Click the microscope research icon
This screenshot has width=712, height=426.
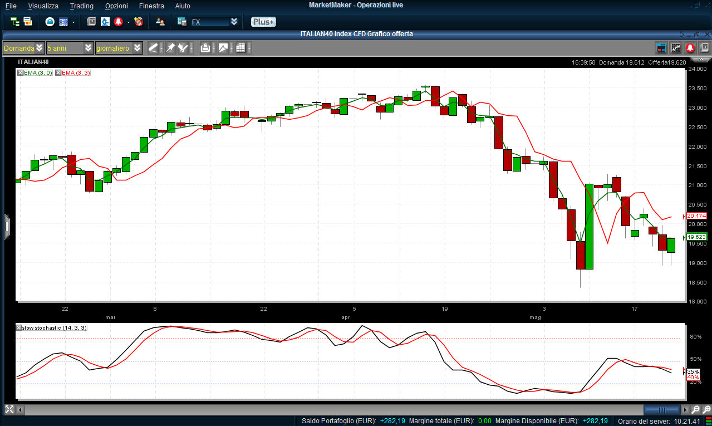pos(105,22)
